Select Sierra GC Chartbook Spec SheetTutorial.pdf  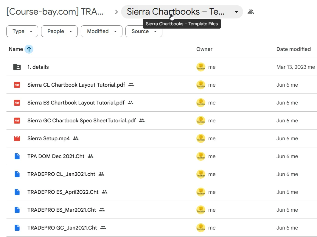81,121
